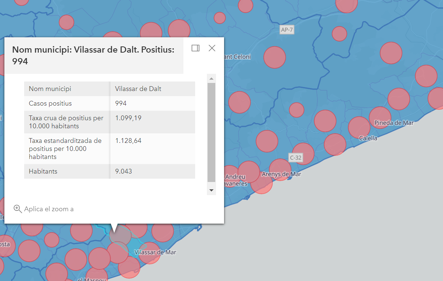Click the popup scrollbar up arrow
This screenshot has height=281, width=443.
click(211, 78)
